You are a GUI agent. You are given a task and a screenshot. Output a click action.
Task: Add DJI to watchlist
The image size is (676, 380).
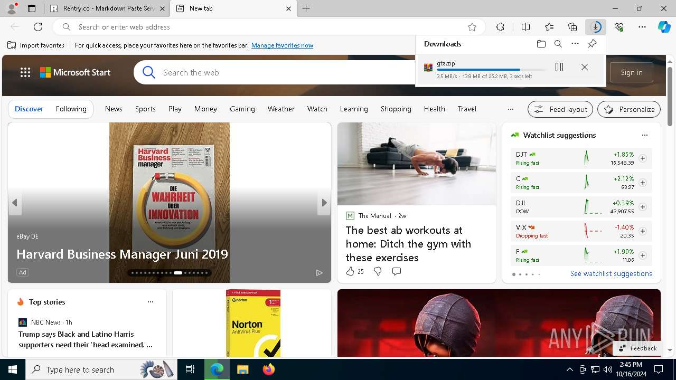click(643, 207)
